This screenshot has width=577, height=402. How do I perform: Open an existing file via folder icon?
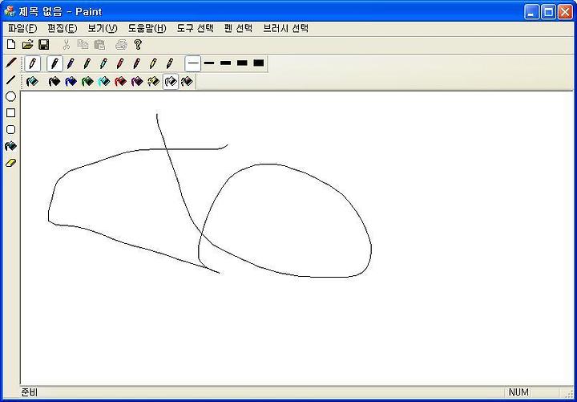(x=27, y=45)
